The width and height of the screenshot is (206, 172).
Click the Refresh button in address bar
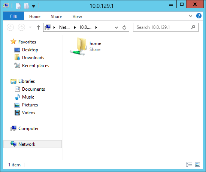[x=124, y=27]
